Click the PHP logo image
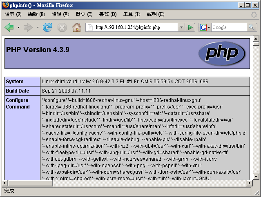The image size is (261, 197). click(222, 53)
